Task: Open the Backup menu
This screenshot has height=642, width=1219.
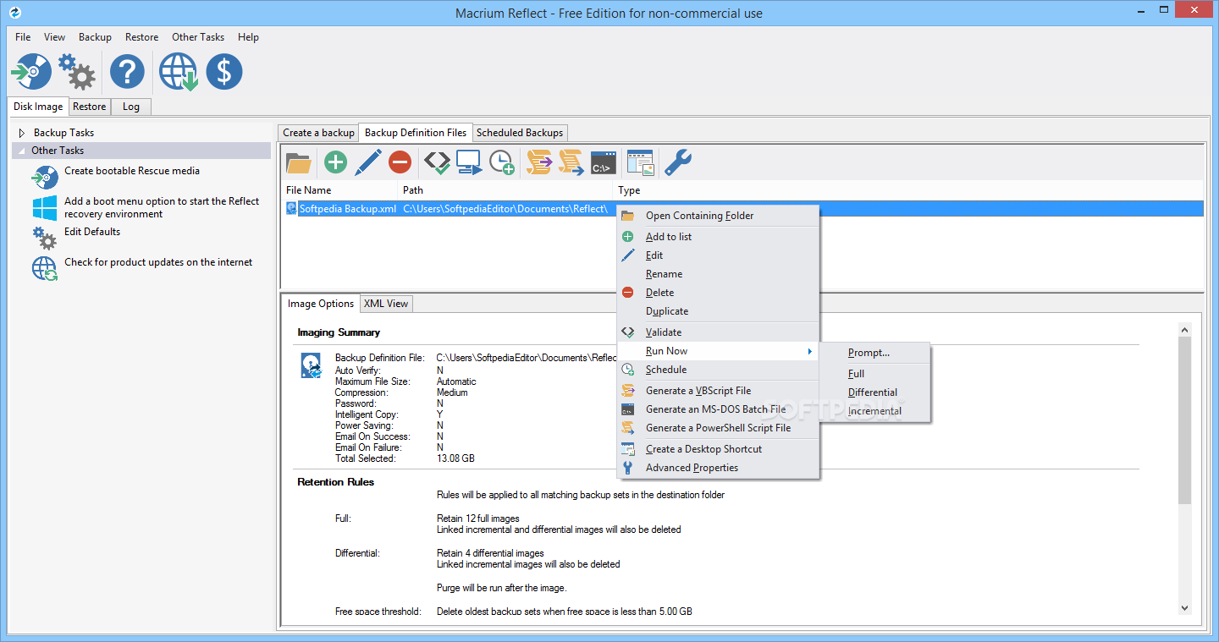Action: tap(96, 37)
